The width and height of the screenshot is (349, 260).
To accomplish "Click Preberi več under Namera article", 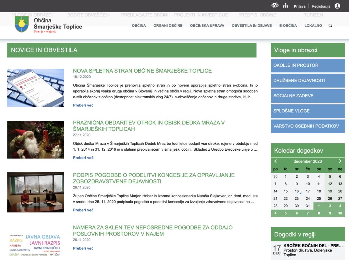I will pos(83,248).
